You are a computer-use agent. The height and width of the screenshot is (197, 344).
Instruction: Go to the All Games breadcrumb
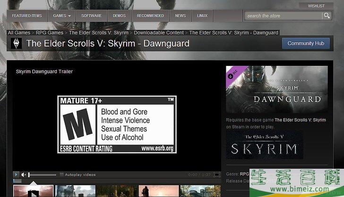pos(19,33)
